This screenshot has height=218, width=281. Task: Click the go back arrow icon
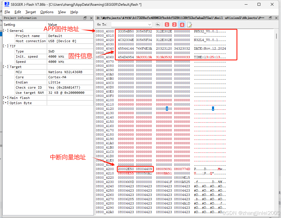(x=158, y=25)
